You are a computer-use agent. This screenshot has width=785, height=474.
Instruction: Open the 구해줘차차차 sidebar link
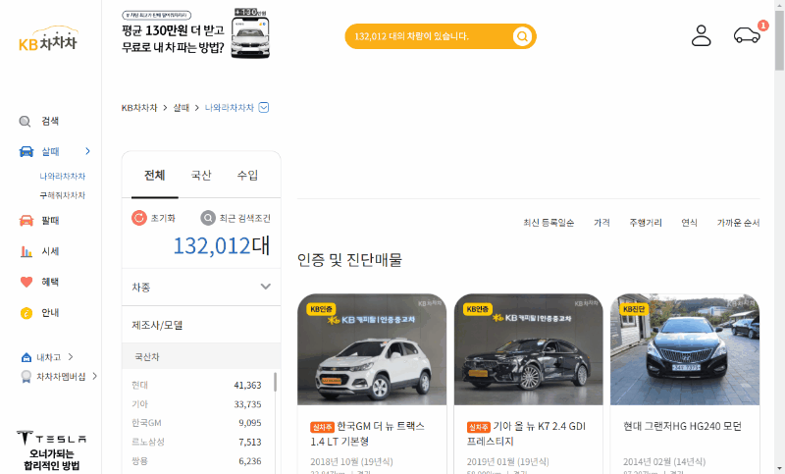pyautogui.click(x=63, y=195)
